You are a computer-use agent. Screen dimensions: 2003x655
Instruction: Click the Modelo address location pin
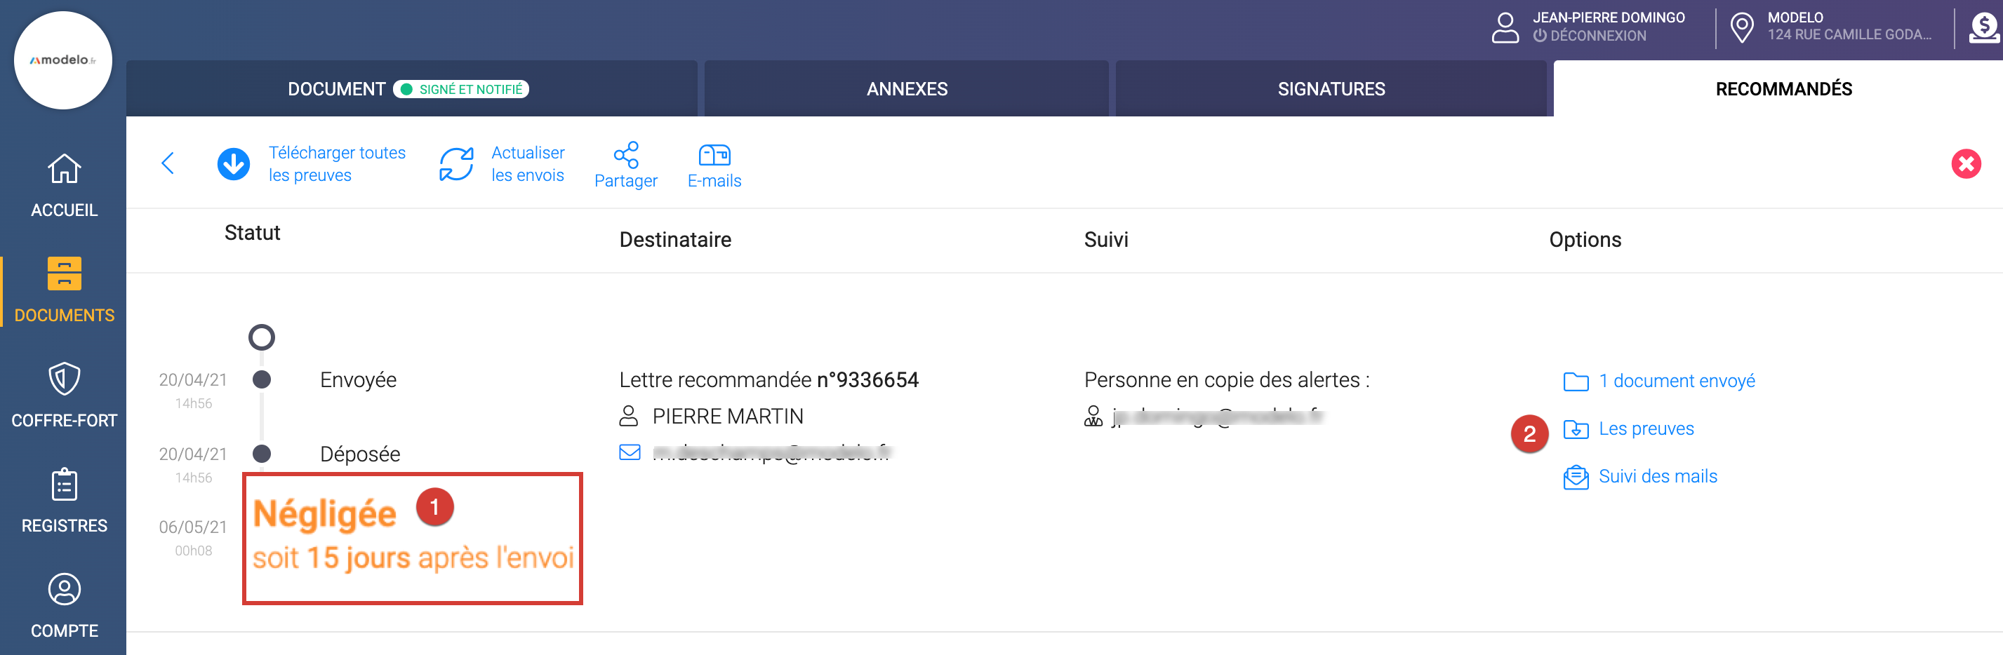[x=1742, y=27]
